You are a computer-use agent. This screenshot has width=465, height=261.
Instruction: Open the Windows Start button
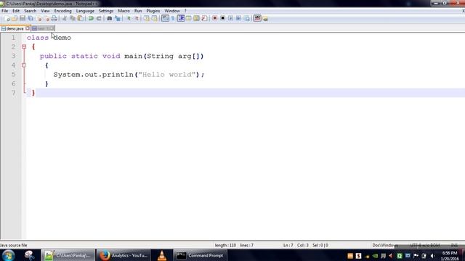pos(8,255)
